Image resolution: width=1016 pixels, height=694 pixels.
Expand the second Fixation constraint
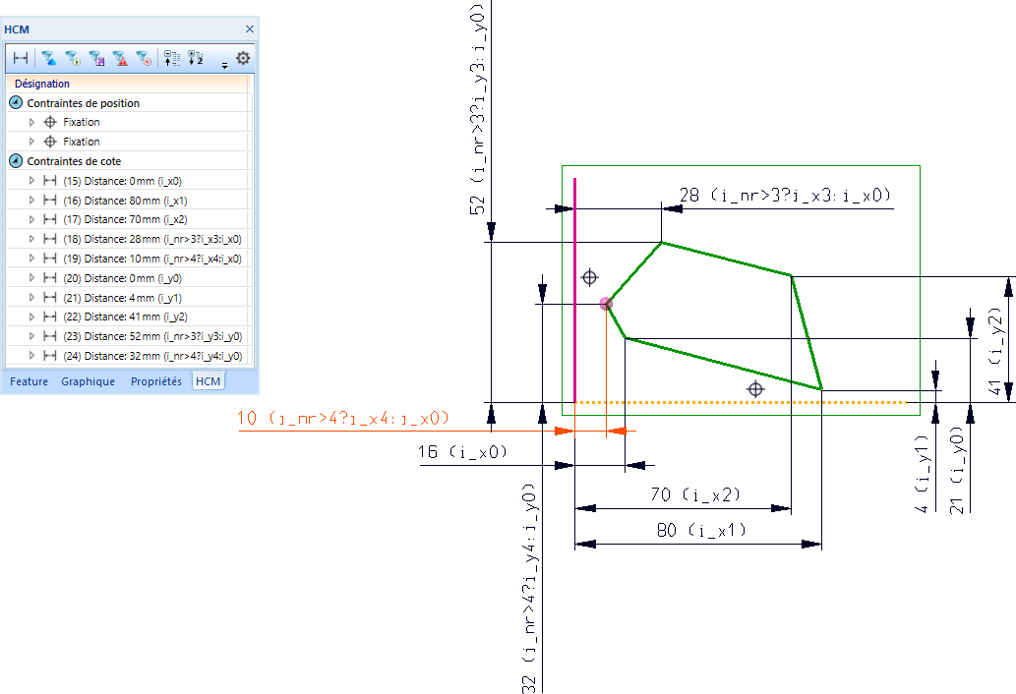point(31,142)
